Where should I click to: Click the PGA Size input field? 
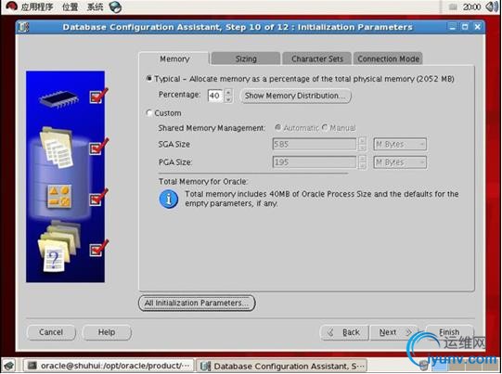tap(314, 162)
